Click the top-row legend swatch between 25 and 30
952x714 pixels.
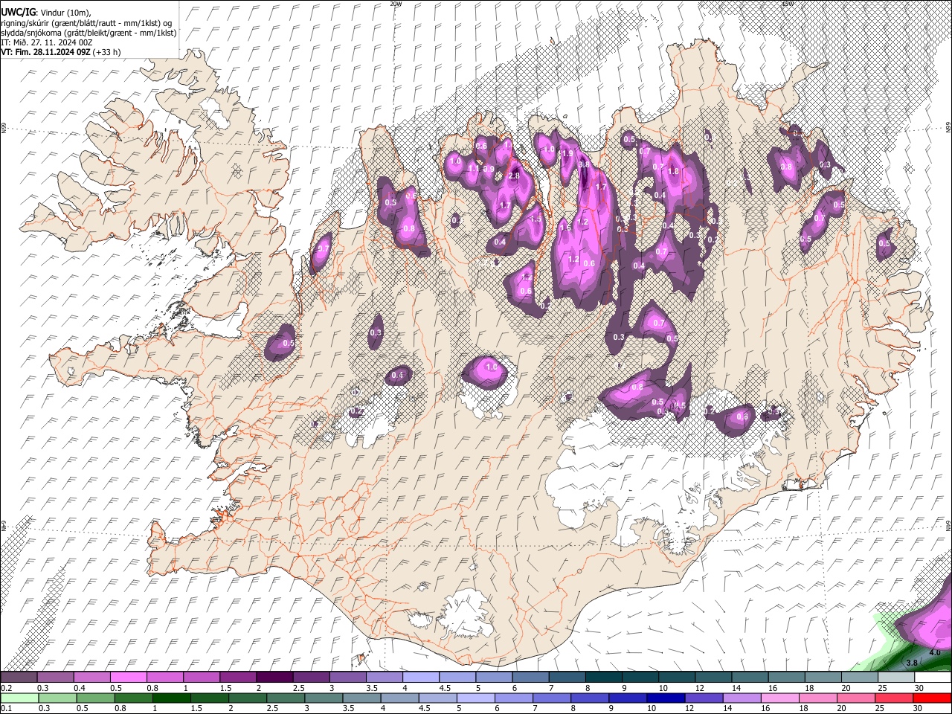(896, 677)
